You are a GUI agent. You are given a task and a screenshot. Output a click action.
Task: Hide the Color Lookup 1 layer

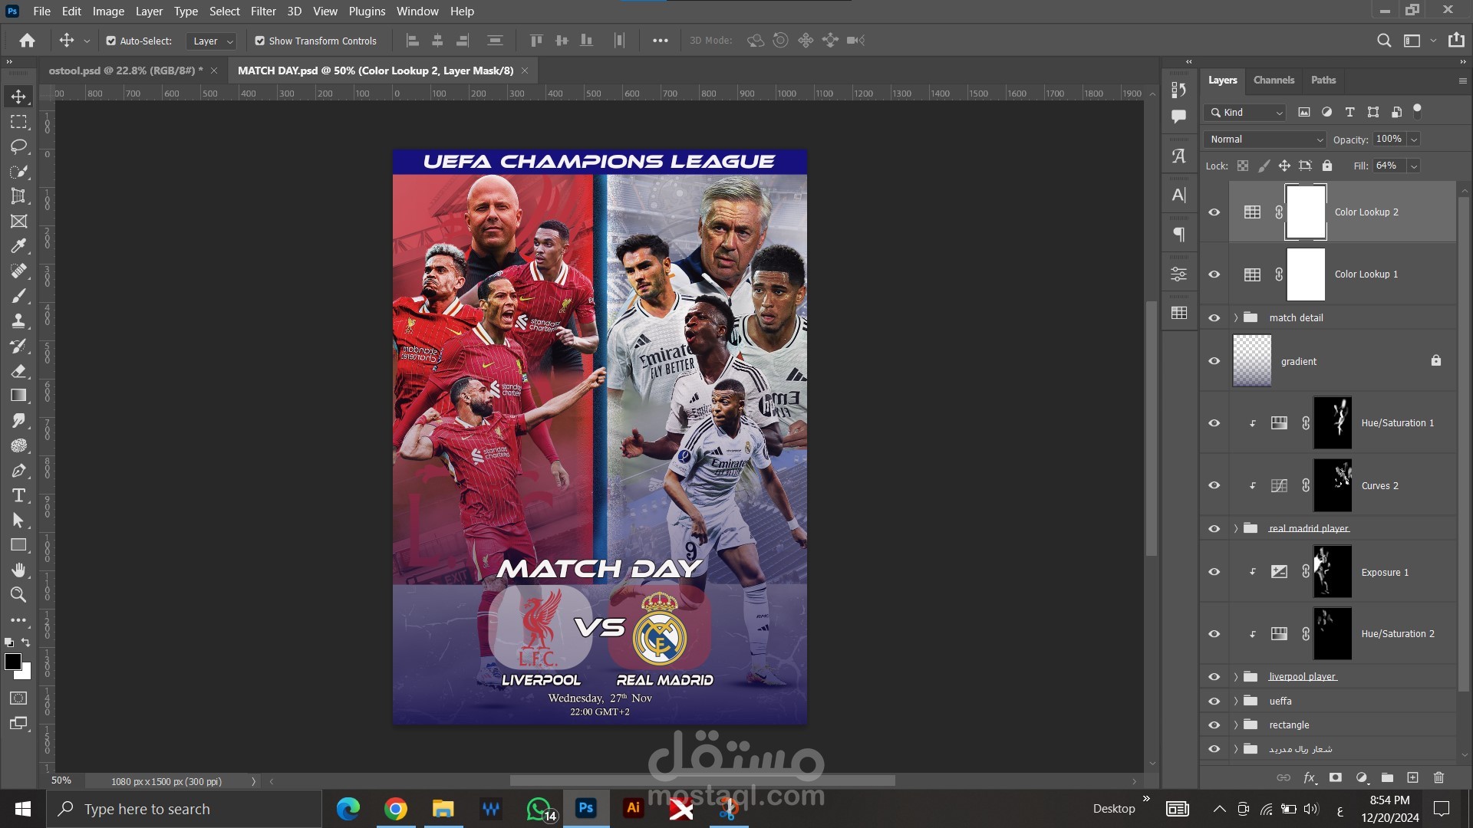click(x=1214, y=274)
